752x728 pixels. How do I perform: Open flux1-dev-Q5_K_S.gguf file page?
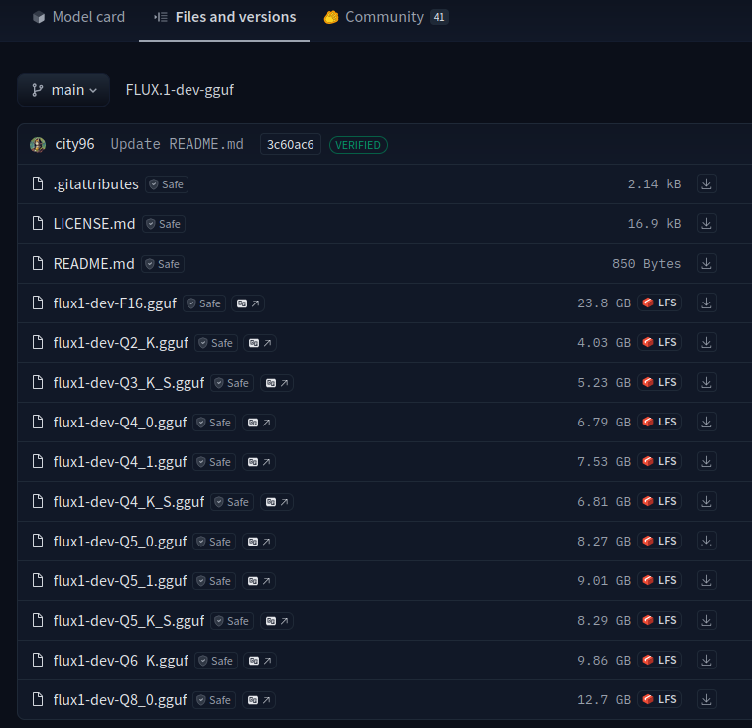[x=129, y=621]
